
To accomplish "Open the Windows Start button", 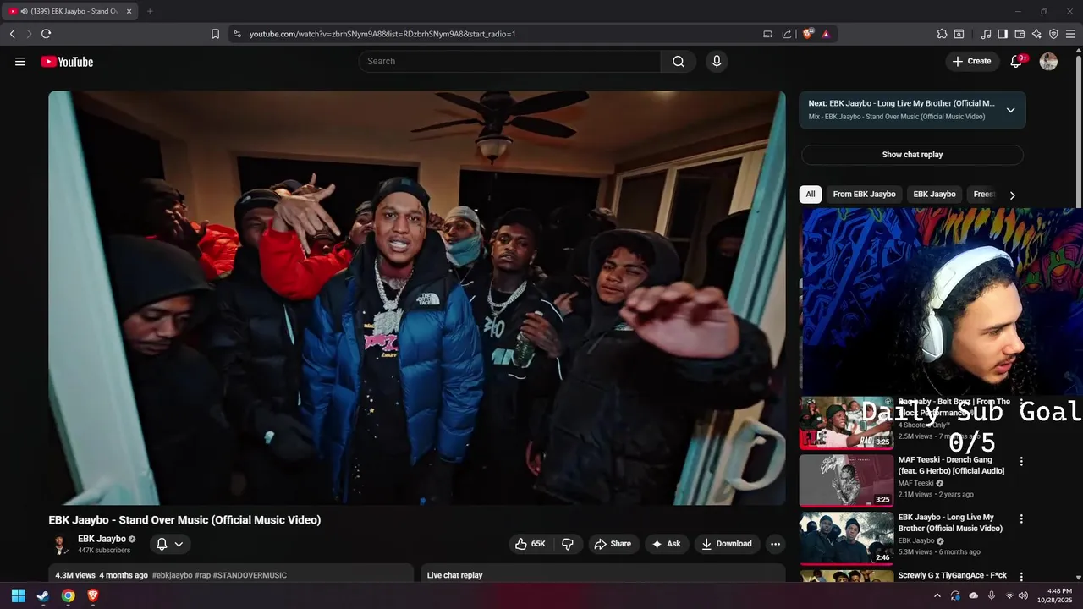I will (x=18, y=595).
